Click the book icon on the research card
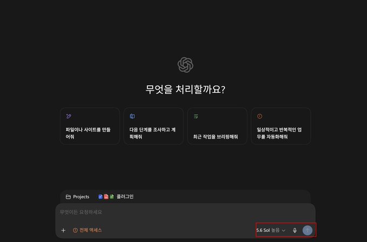Image resolution: width=367 pixels, height=242 pixels. 132,116
